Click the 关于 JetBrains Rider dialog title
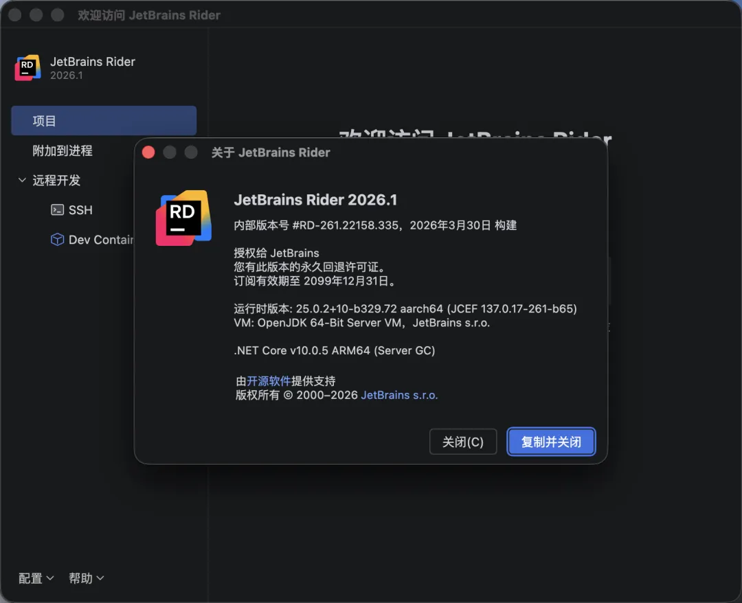Viewport: 742px width, 603px height. [271, 152]
